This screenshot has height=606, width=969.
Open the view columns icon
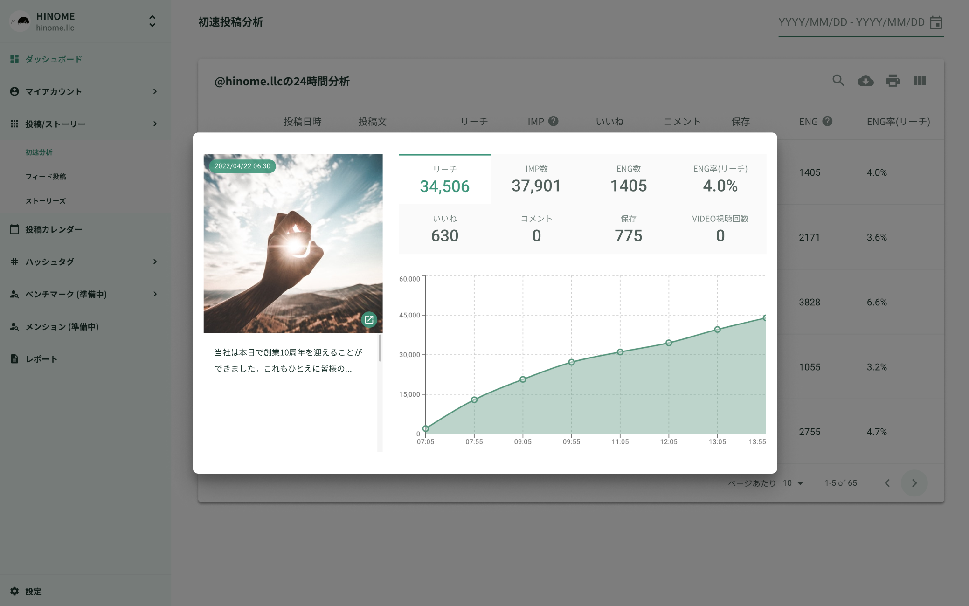click(x=920, y=81)
